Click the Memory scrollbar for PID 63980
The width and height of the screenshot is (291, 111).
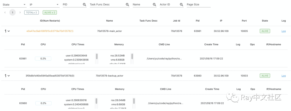pyautogui.click(x=134, y=101)
